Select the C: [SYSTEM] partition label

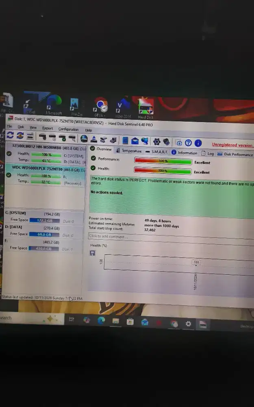tap(15, 213)
